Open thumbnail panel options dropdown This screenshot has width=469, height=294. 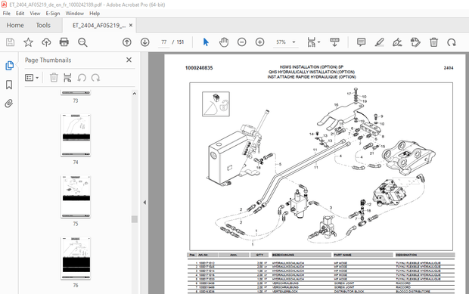tap(32, 78)
